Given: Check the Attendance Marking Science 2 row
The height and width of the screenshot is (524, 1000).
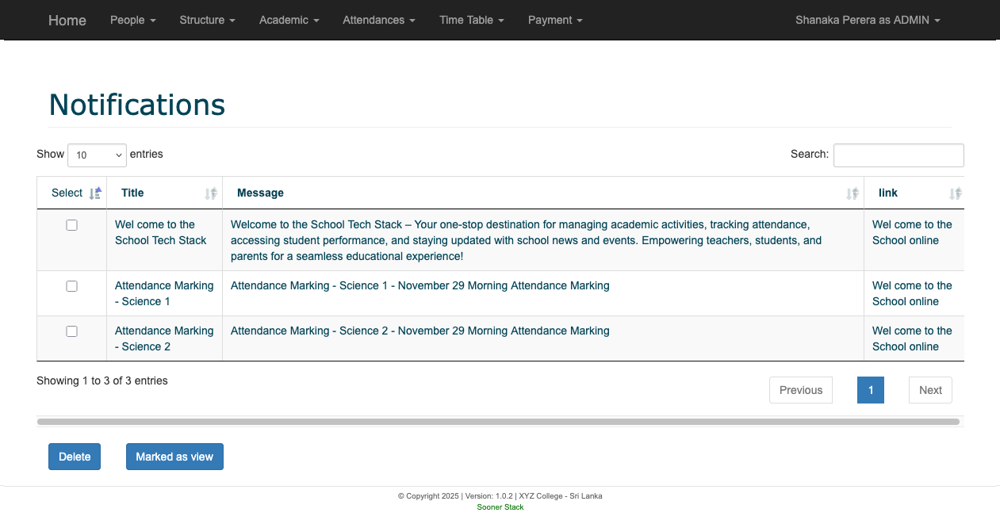Looking at the screenshot, I should point(71,331).
